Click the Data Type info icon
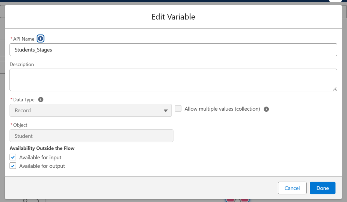The image size is (347, 202). [x=41, y=99]
